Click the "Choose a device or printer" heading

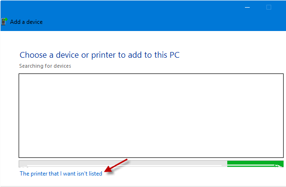[99, 55]
